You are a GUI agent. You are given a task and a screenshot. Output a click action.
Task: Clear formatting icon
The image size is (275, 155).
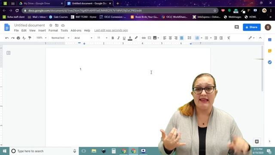pos(229,38)
